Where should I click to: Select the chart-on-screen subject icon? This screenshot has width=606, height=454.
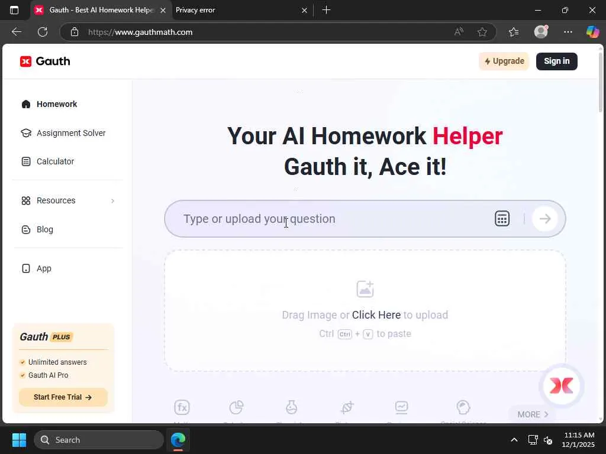tap(402, 407)
